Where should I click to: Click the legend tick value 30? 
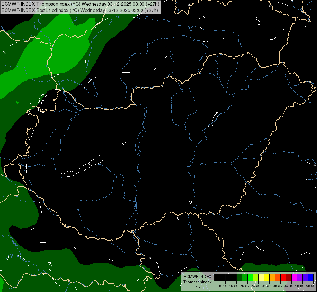[x=258, y=286]
